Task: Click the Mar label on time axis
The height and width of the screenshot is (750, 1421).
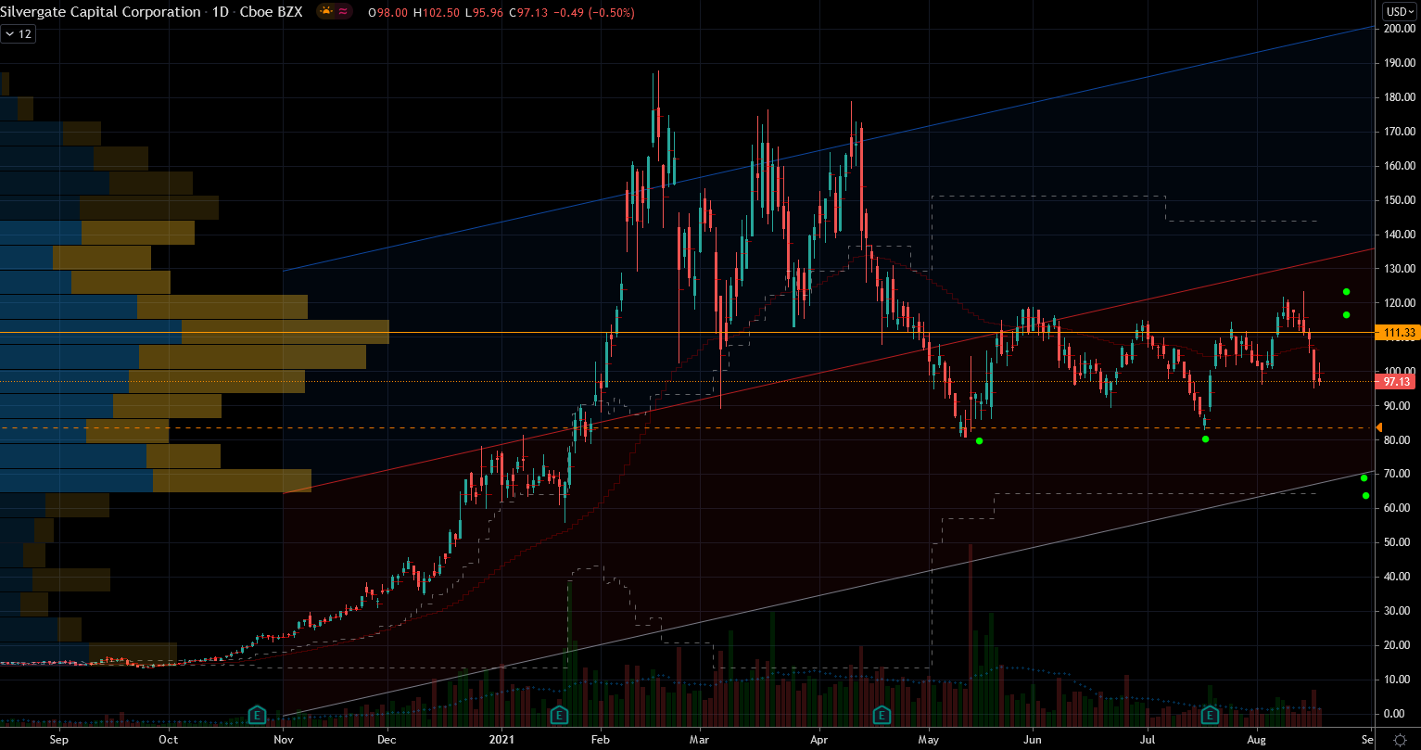Action: tap(700, 741)
